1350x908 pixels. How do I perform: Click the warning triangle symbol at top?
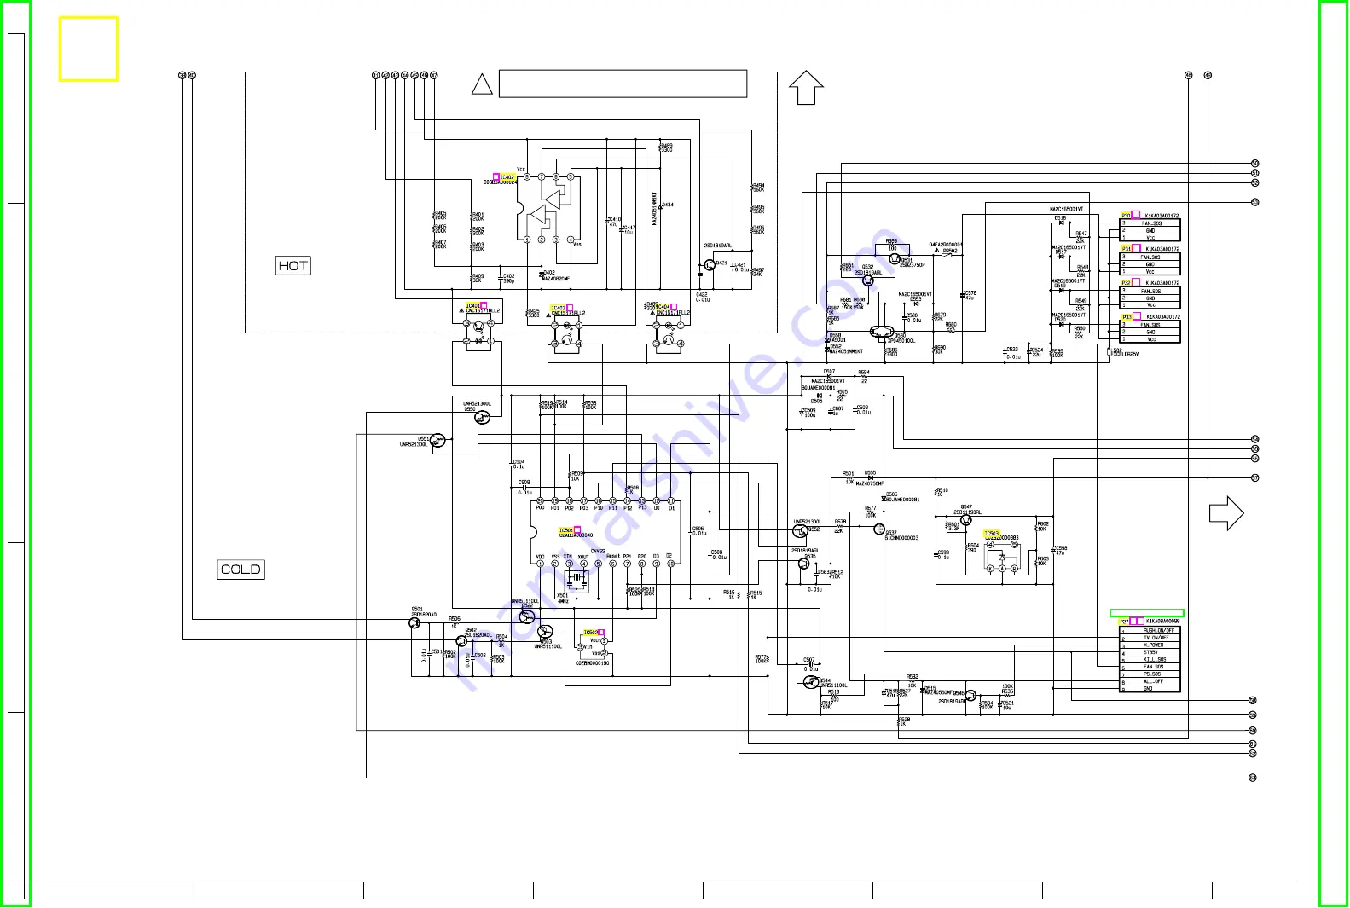tap(482, 84)
